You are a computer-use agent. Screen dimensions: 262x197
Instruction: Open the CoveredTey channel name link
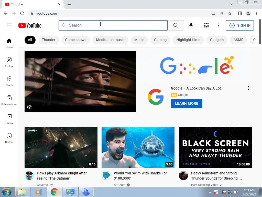[45, 185]
